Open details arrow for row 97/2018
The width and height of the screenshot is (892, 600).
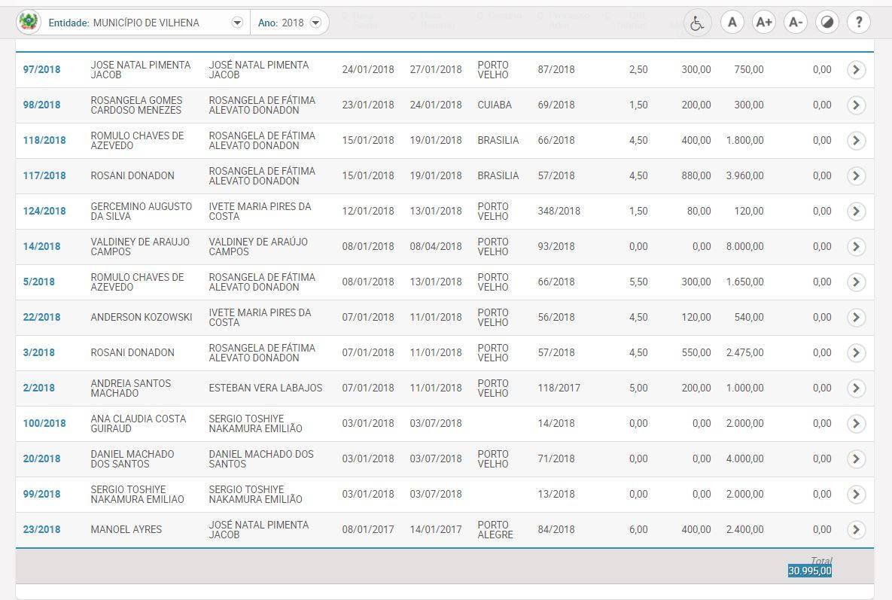coord(856,69)
